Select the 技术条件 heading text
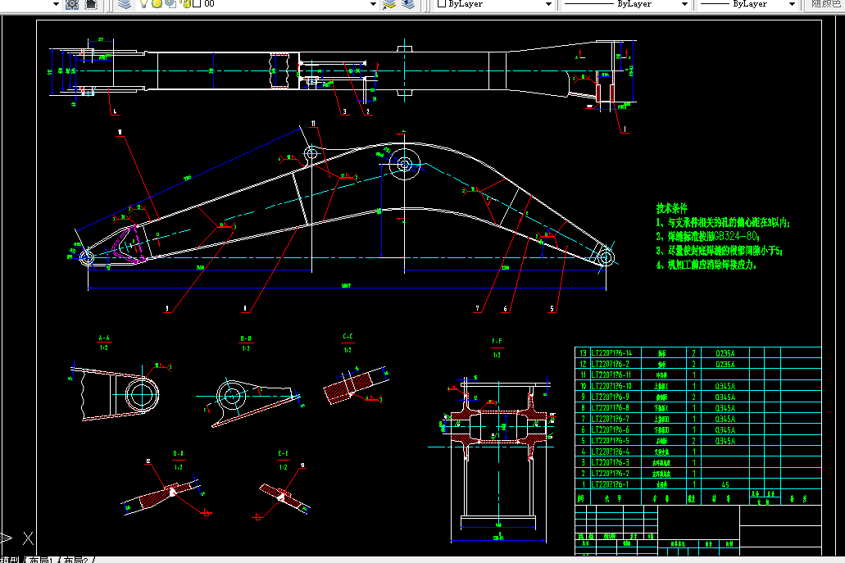Screen dimensions: 845x563 click(x=671, y=208)
